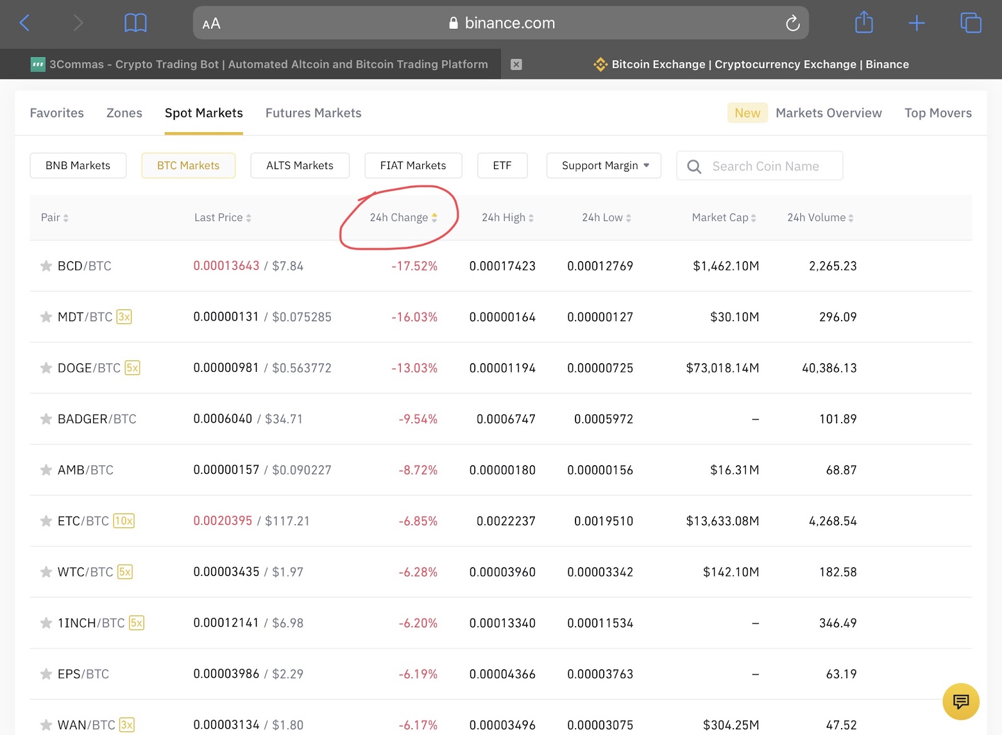Open the live chat support bubble
Viewport: 1002px width, 735px height.
[961, 701]
